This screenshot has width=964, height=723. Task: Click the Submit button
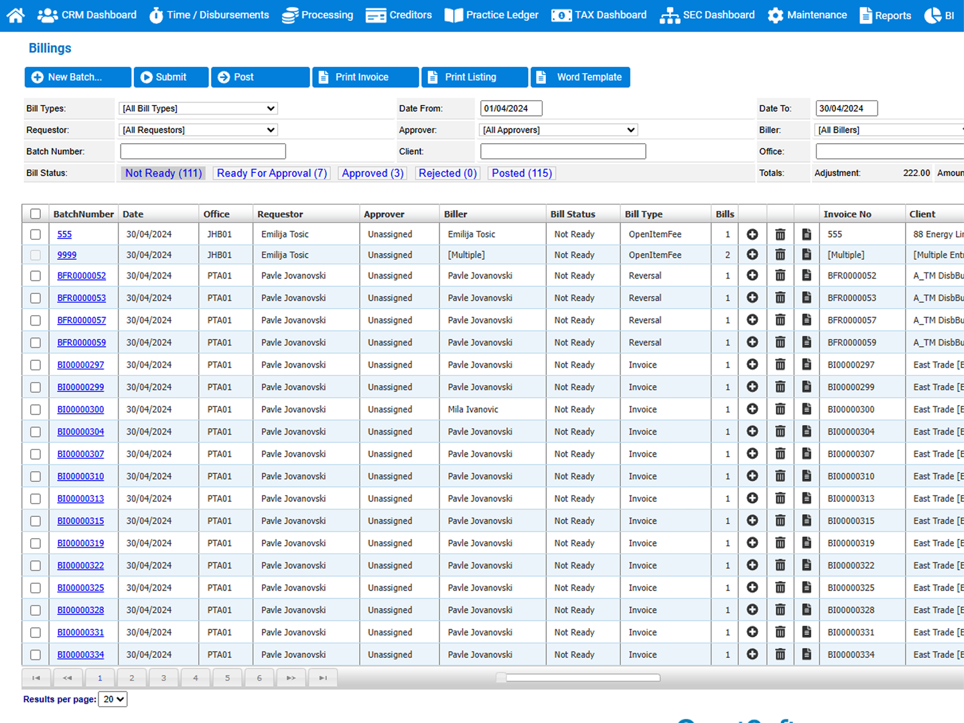point(171,77)
